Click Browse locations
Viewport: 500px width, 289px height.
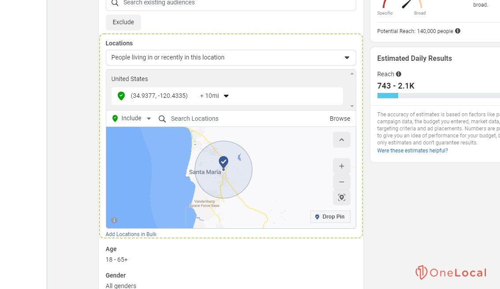pos(340,119)
